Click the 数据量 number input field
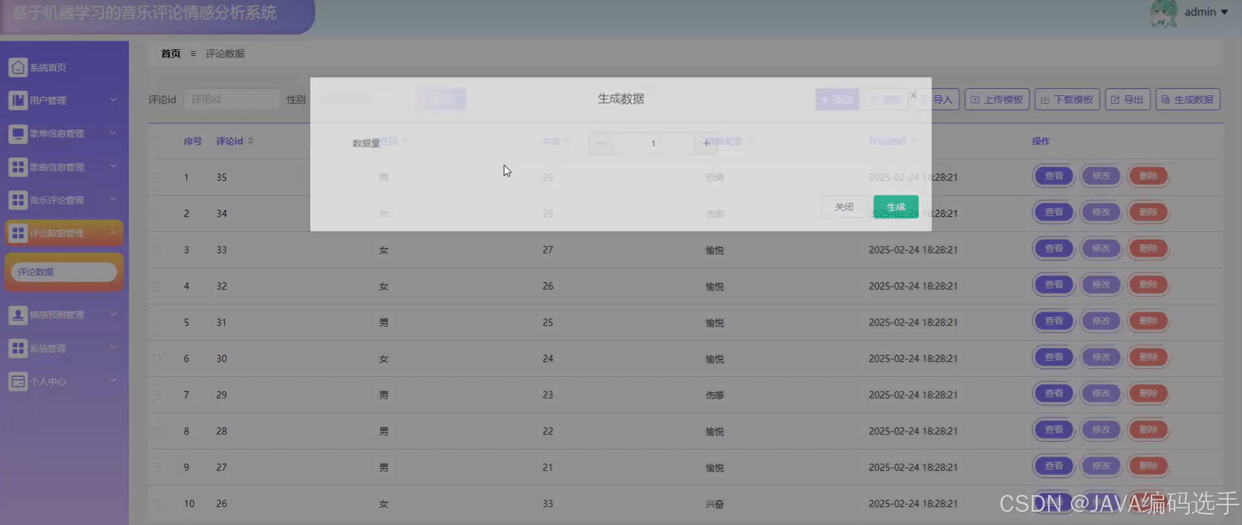The height and width of the screenshot is (525, 1242). [653, 143]
